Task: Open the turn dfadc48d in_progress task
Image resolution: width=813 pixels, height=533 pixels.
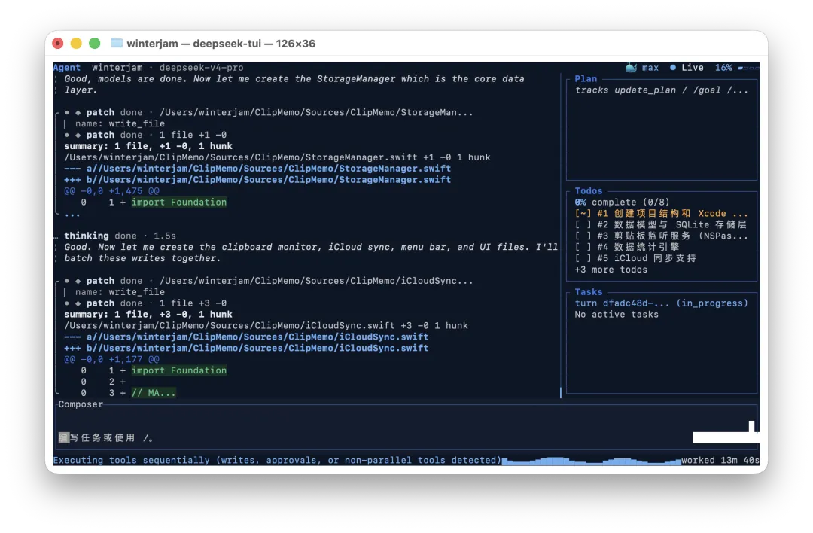Action: tap(661, 303)
